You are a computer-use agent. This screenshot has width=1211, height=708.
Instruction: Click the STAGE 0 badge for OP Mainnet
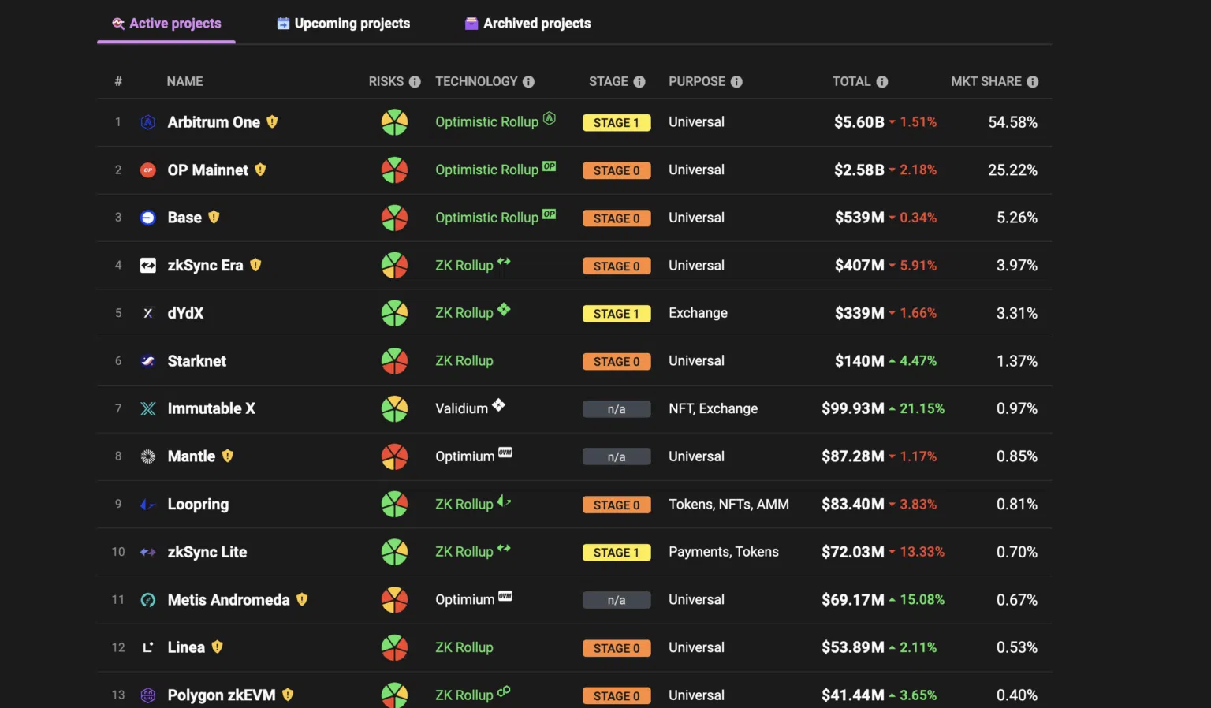[x=617, y=170]
